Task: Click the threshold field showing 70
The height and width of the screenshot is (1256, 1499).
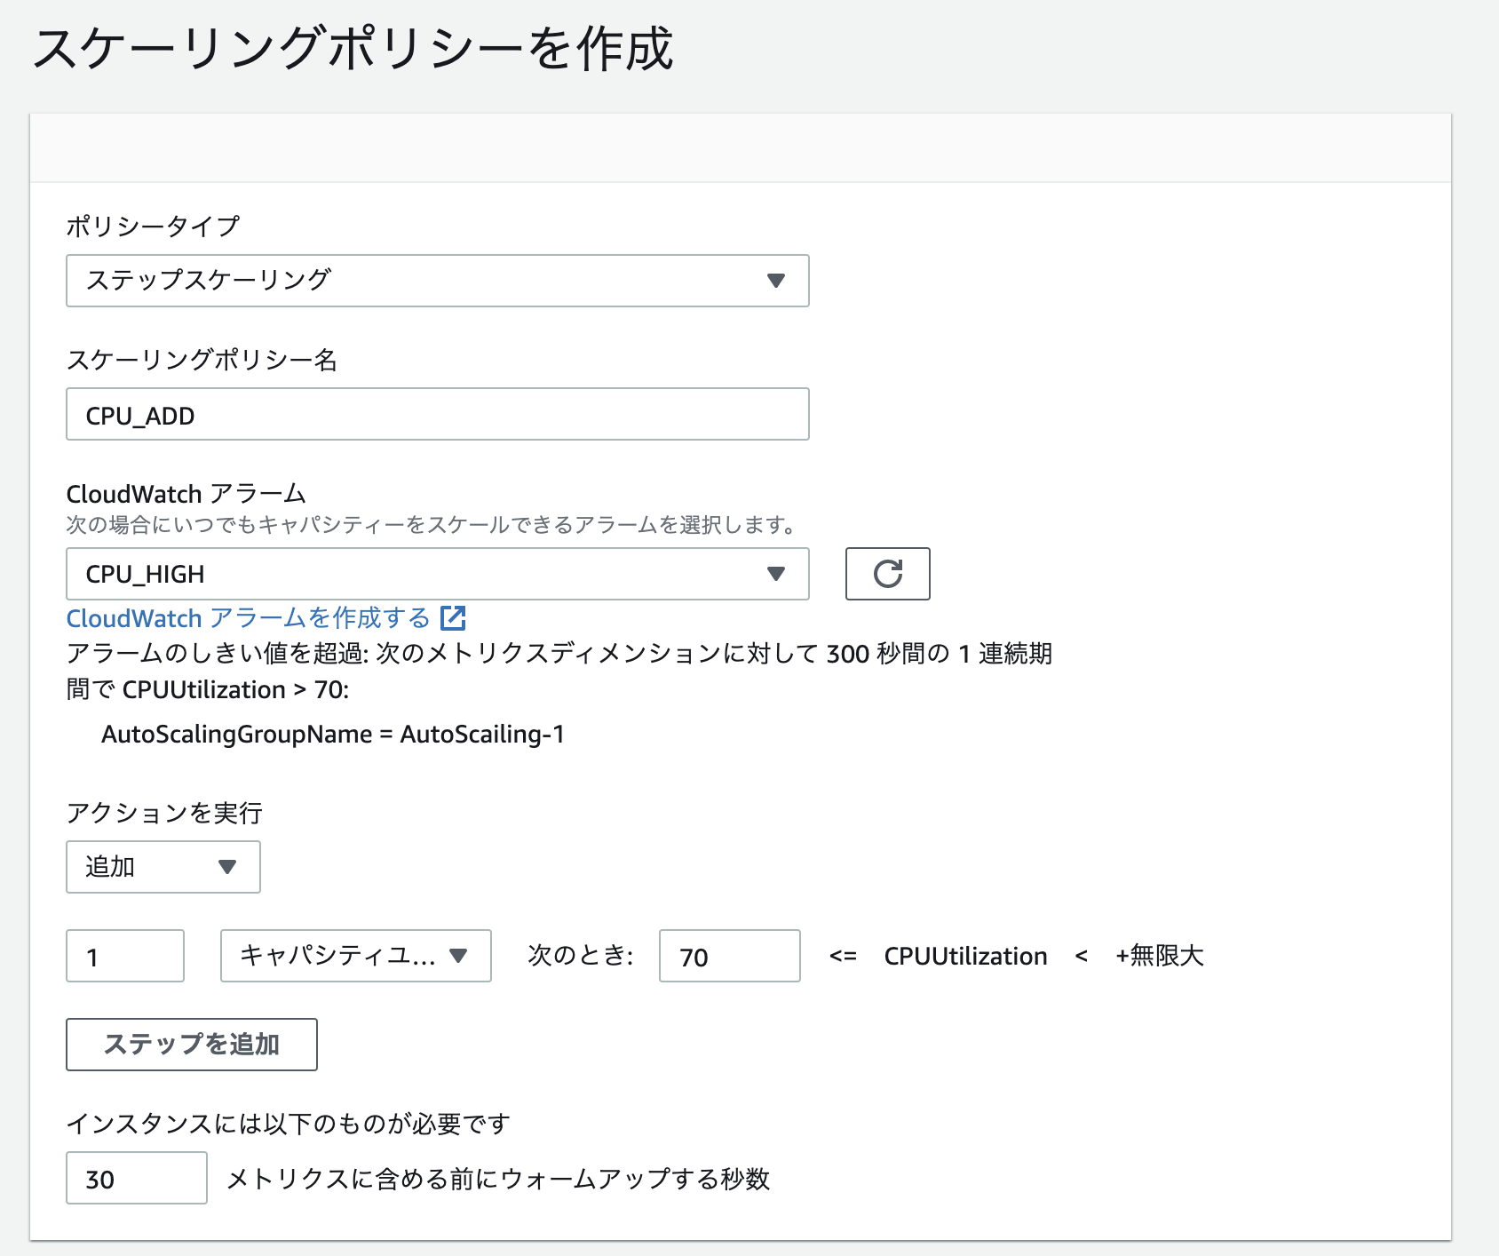Action: [x=729, y=957]
